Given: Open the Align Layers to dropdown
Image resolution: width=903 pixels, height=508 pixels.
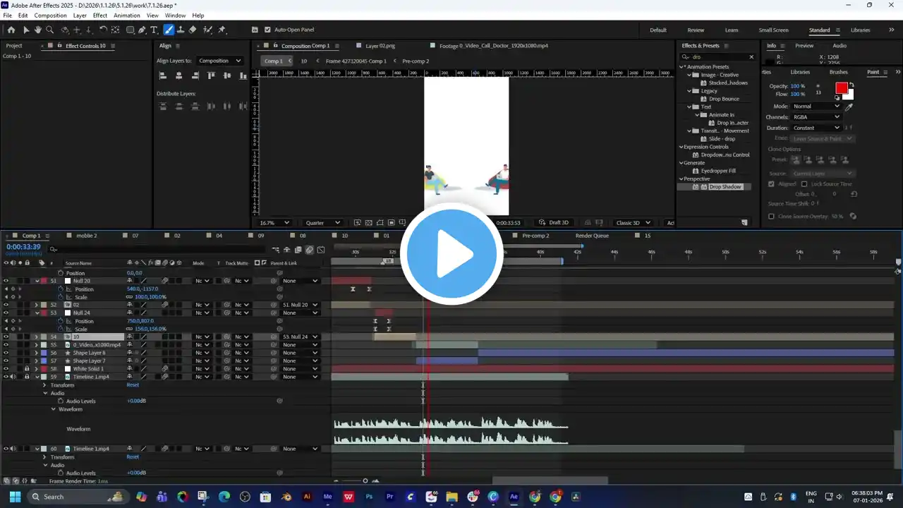Looking at the screenshot, I should 219,61.
